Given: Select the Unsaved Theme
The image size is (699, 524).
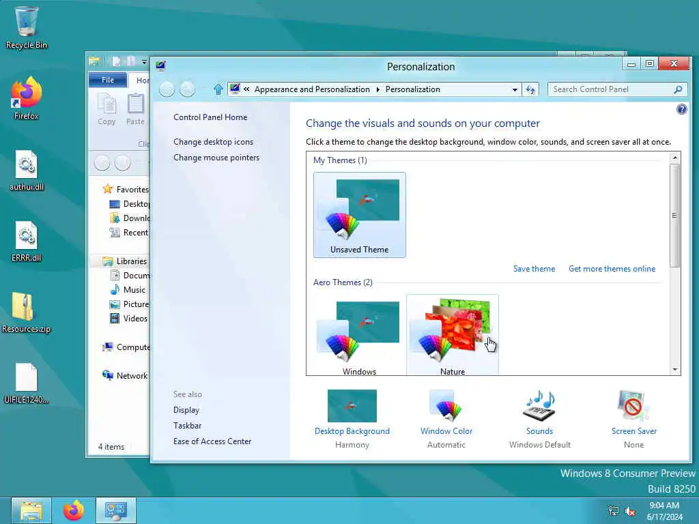Looking at the screenshot, I should 359,215.
